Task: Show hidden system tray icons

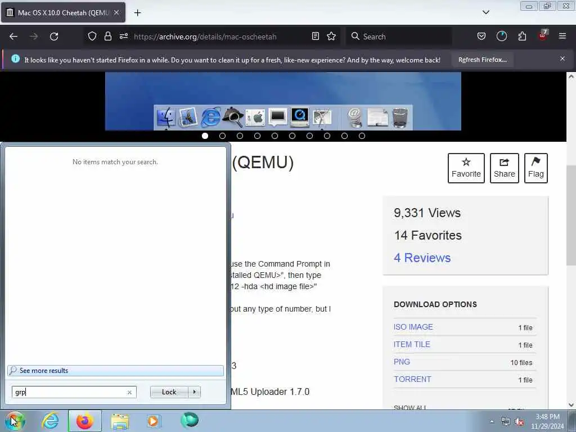Action: pos(492,421)
